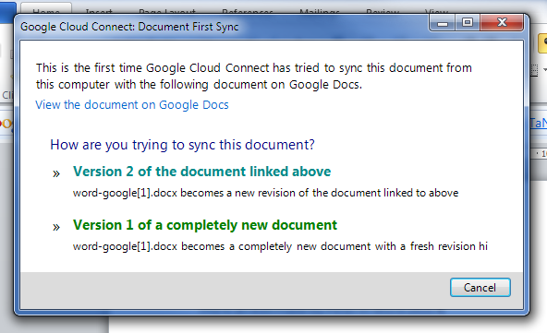Maximize the Document First Sync dialog
The width and height of the screenshot is (547, 333).
point(468,23)
